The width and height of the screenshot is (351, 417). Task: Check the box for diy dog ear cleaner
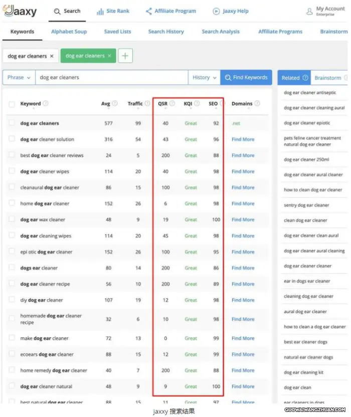click(x=12, y=299)
